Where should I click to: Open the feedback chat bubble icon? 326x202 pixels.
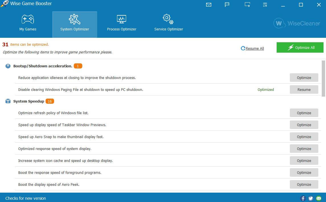tap(227, 5)
